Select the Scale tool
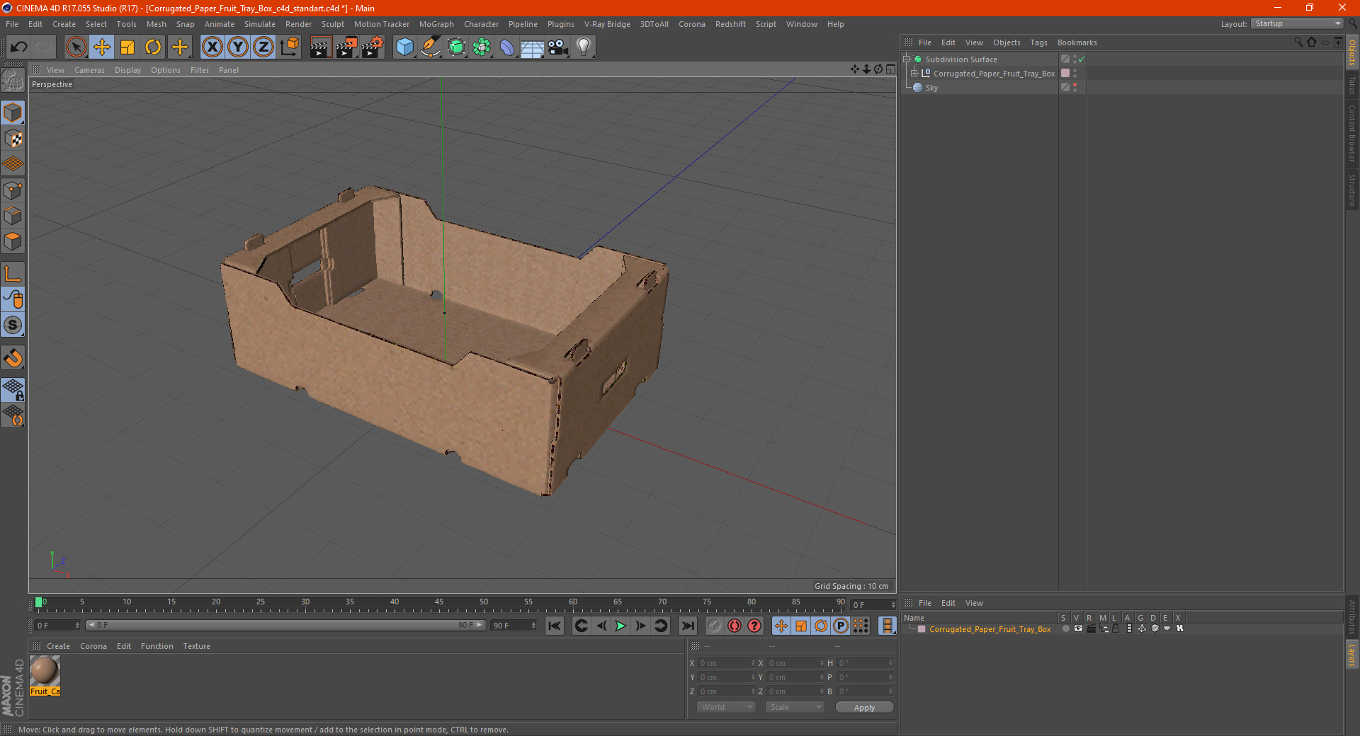This screenshot has height=736, width=1360. coord(127,47)
